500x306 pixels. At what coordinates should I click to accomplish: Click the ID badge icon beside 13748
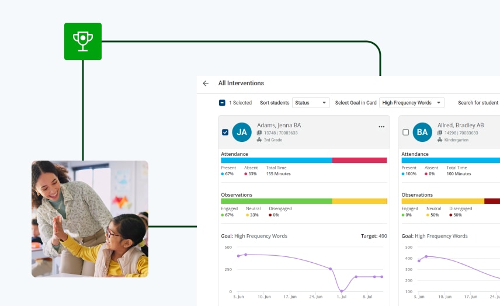[259, 133]
